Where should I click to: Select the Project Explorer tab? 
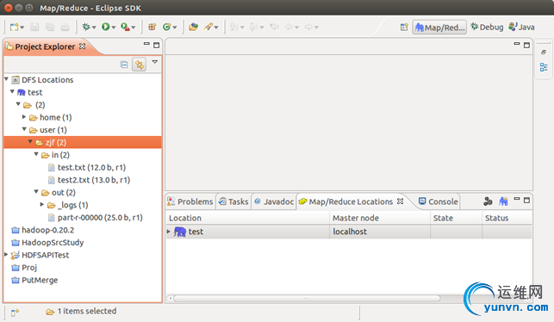tap(45, 46)
